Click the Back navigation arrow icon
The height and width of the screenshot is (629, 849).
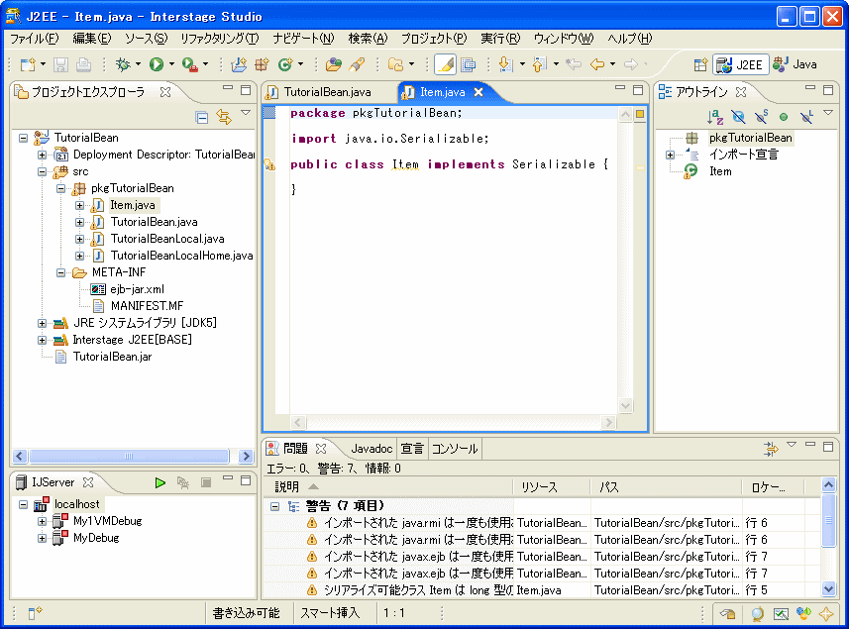[597, 65]
